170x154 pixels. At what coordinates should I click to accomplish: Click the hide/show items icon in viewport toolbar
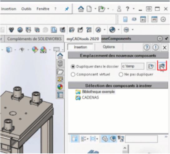tap(22, 50)
